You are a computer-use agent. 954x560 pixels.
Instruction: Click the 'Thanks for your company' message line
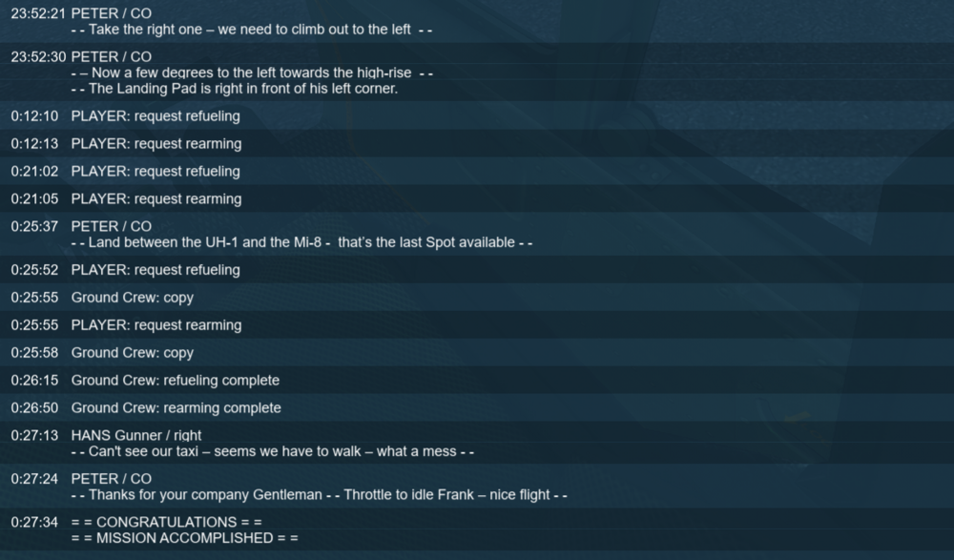point(320,495)
